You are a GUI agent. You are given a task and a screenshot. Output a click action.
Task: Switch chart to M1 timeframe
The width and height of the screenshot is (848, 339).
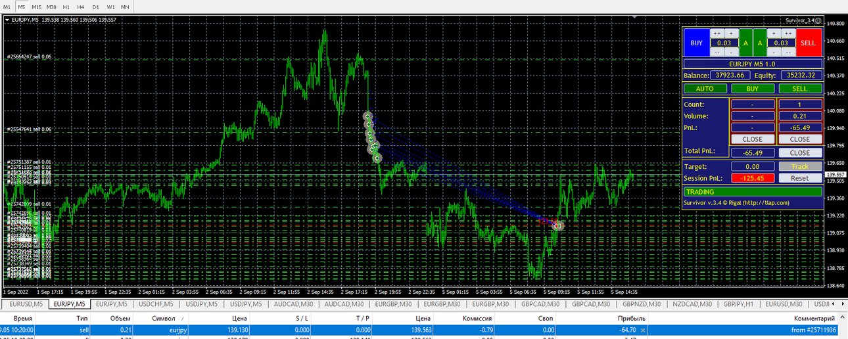click(7, 7)
